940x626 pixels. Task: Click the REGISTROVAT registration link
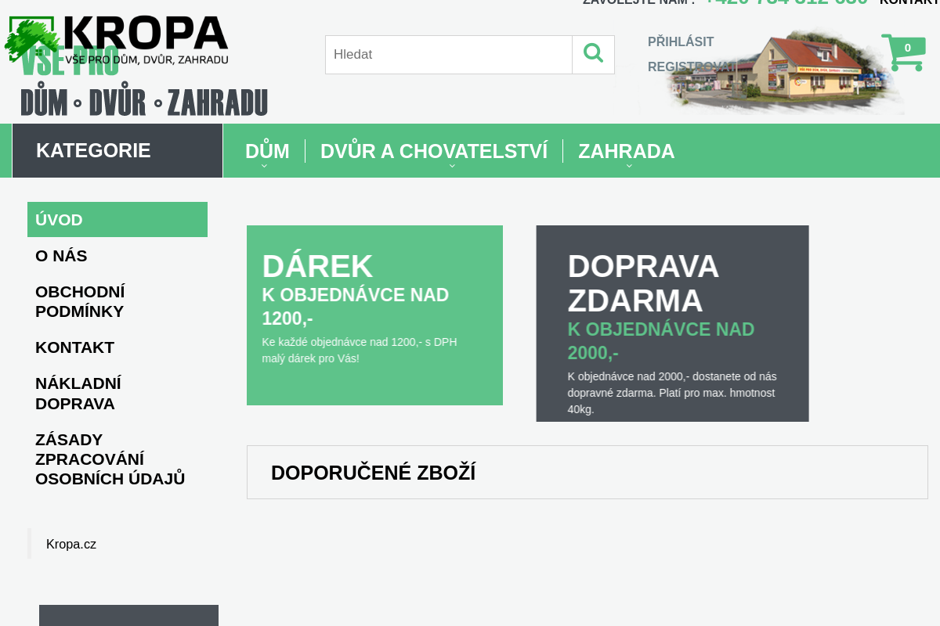click(x=692, y=67)
